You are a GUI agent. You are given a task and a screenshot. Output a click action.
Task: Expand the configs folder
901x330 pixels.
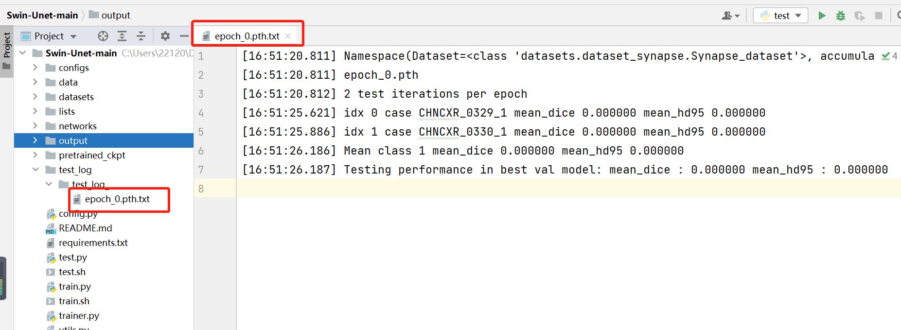pos(35,68)
